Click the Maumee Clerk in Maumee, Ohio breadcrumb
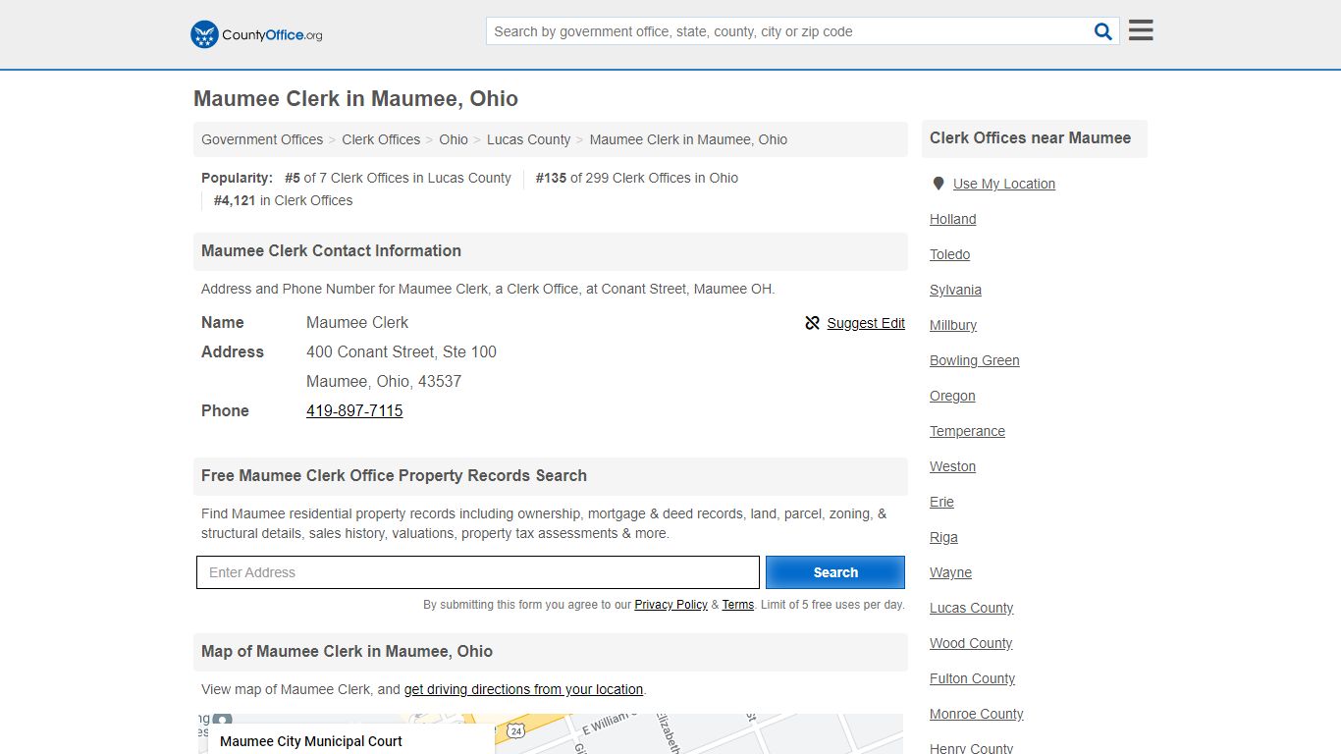 688,139
